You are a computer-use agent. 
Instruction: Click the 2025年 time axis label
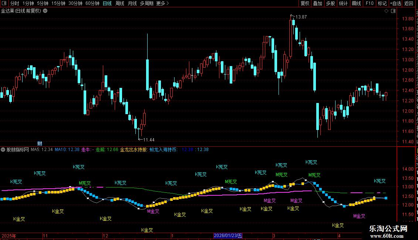9,236
